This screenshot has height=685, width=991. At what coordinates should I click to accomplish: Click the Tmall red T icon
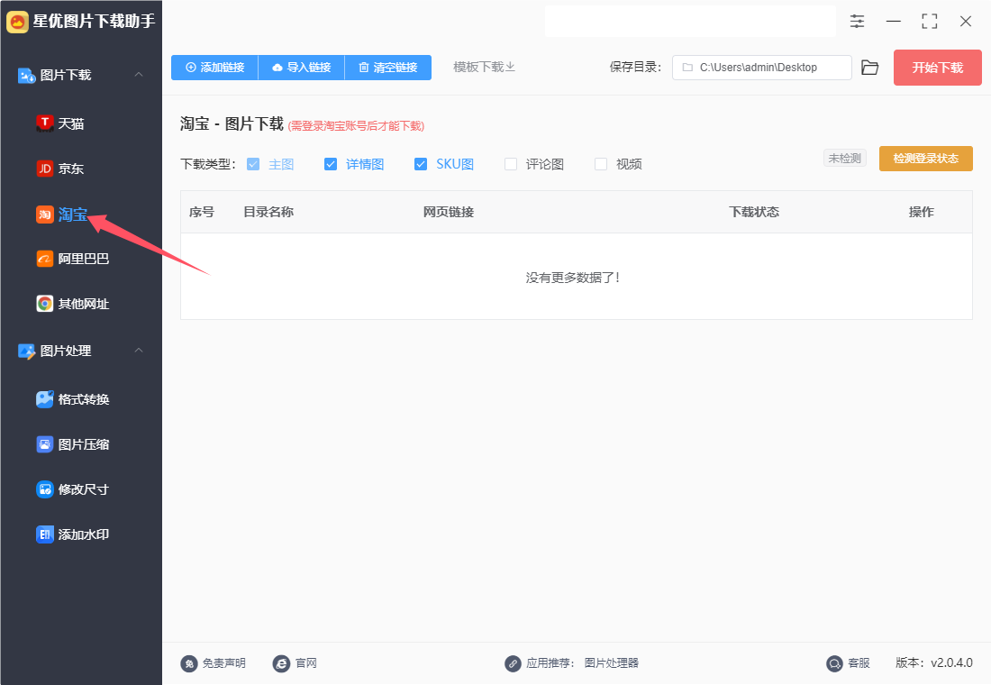(44, 123)
